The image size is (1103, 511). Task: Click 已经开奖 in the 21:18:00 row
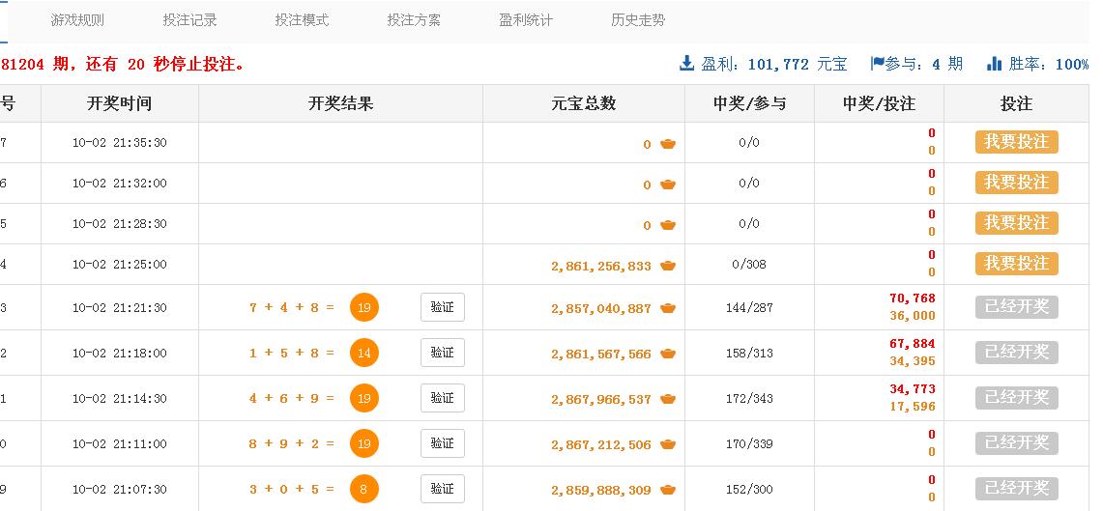point(1016,353)
